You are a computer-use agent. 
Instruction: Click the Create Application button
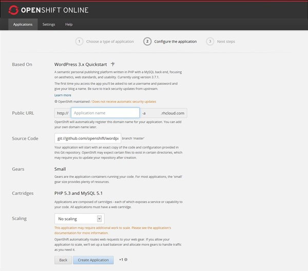pyautogui.click(x=93, y=260)
